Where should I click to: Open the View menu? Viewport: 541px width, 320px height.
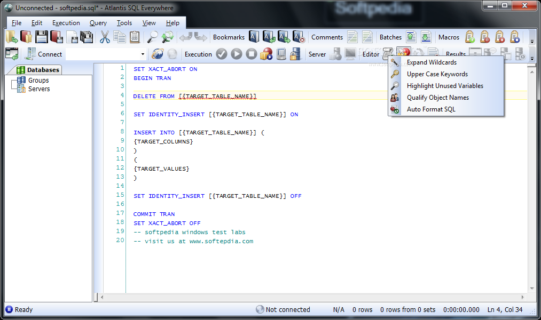click(x=149, y=23)
